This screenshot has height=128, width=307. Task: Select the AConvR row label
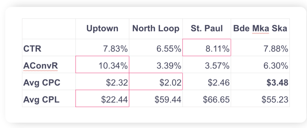37,65
